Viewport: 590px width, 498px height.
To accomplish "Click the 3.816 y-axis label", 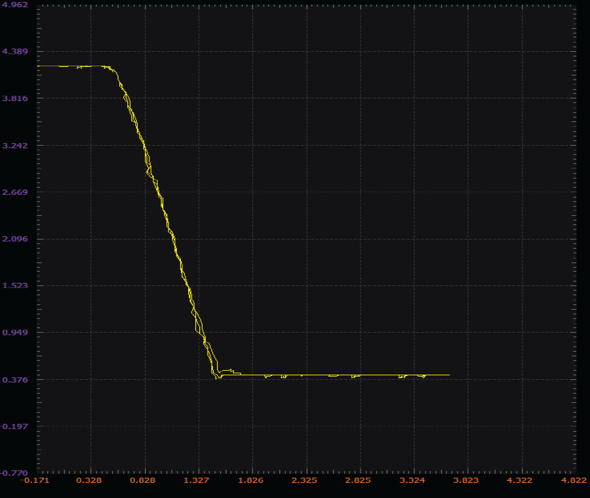I will [x=15, y=98].
